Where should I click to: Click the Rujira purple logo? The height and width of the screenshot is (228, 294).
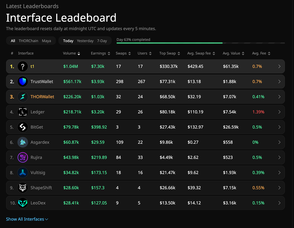[23, 157]
